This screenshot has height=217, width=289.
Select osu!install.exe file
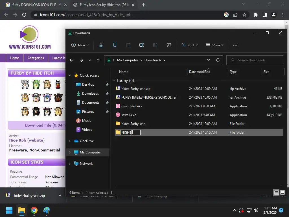pos(199,106)
